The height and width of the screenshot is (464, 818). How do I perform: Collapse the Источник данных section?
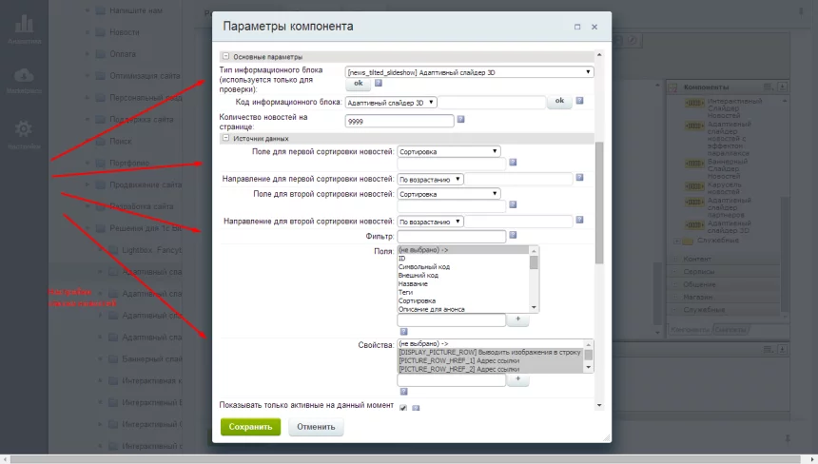225,138
